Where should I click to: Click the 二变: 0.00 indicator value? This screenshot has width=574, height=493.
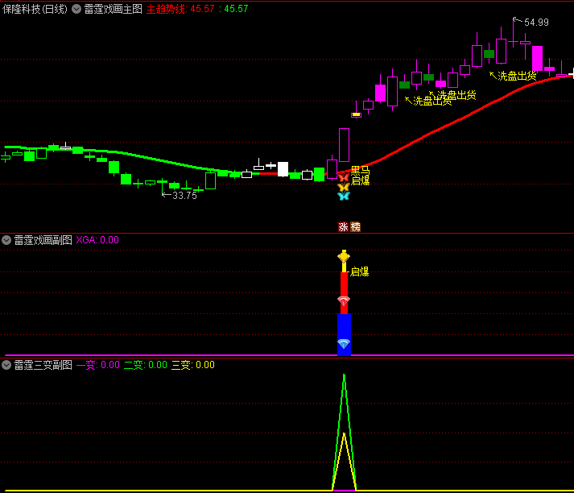tap(146, 365)
